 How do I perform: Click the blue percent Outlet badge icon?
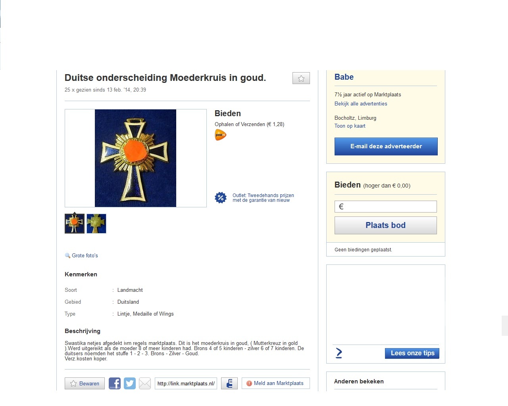tap(221, 197)
